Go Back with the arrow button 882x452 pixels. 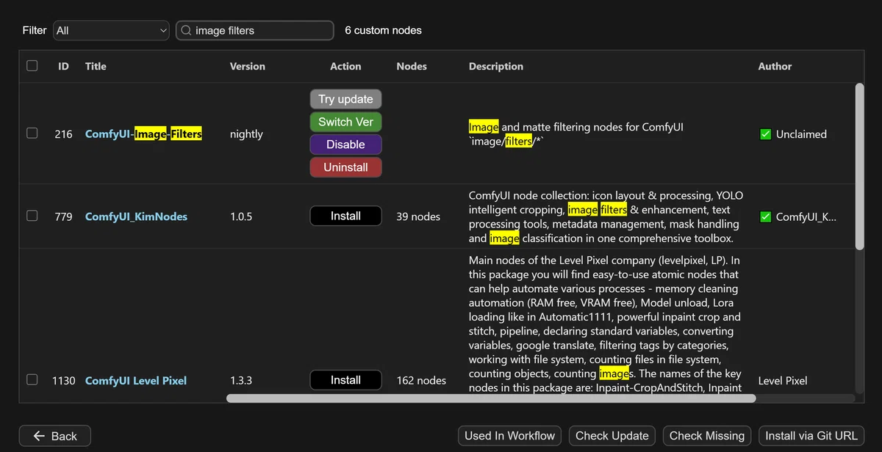pyautogui.click(x=54, y=436)
